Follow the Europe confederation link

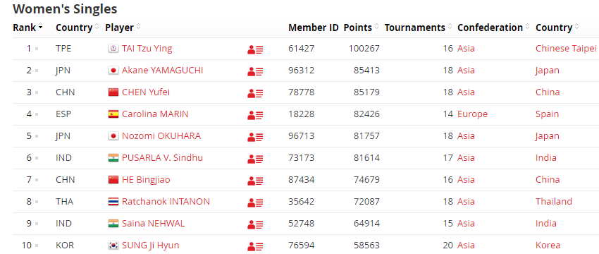(472, 114)
